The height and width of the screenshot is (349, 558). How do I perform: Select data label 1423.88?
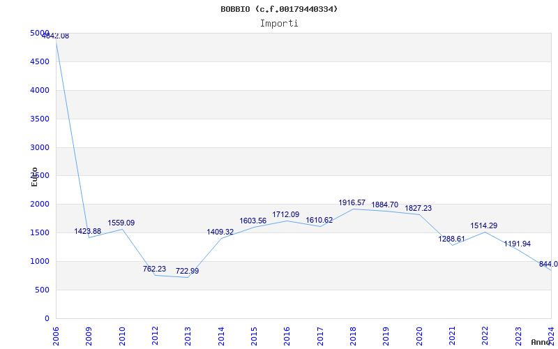pos(88,232)
